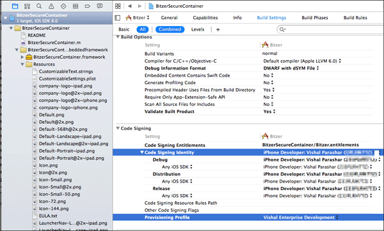The height and width of the screenshot is (231, 384).
Task: Select the All settings filter
Action: coord(143,29)
